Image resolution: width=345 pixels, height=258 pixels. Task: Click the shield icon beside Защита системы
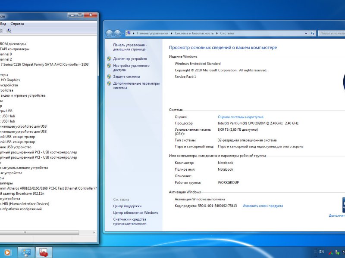coord(109,77)
